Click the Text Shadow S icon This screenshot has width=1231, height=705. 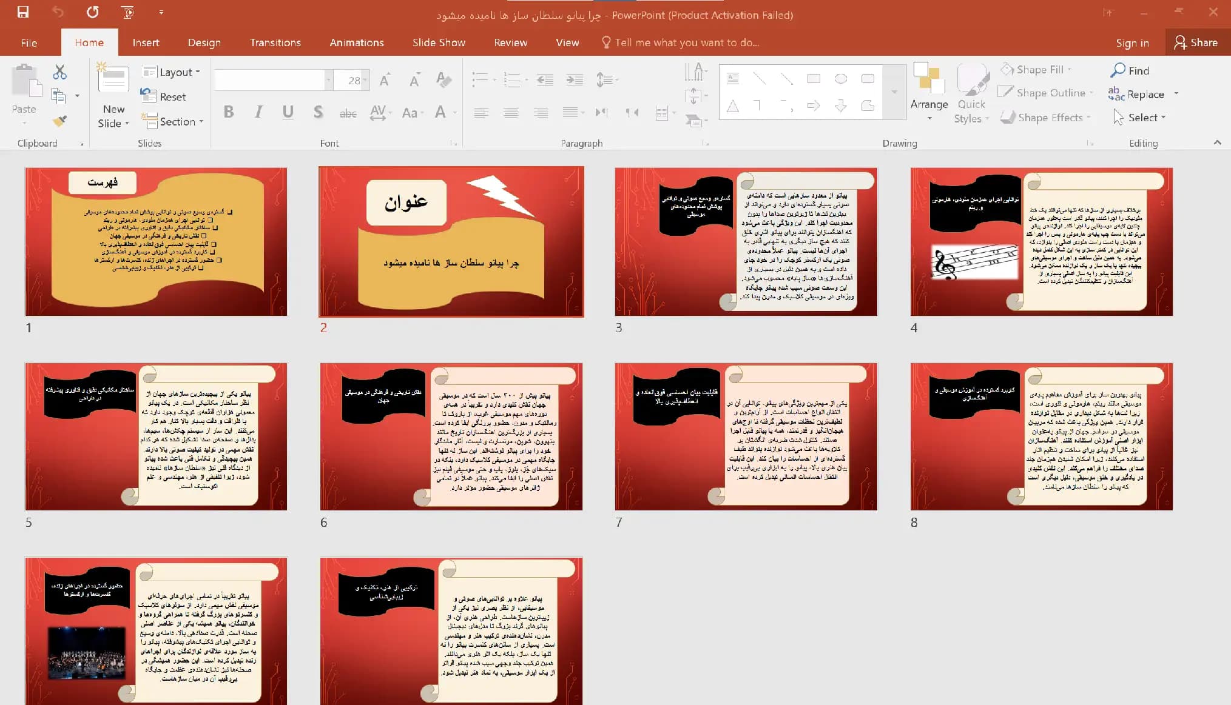pyautogui.click(x=318, y=112)
